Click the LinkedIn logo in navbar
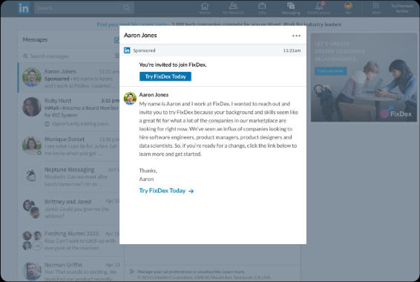This screenshot has width=420, height=282. 24,8
